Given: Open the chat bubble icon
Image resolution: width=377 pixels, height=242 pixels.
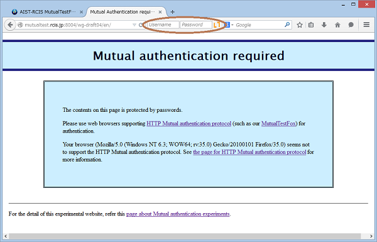Looking at the screenshot, I should coord(351,25).
